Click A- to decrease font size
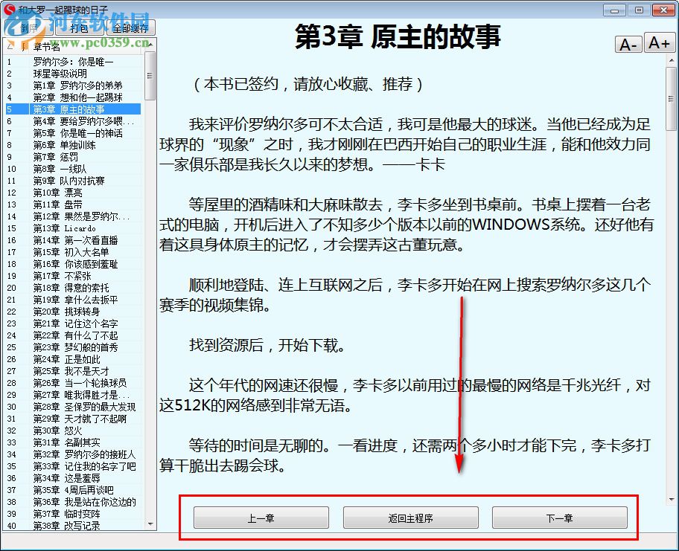The height and width of the screenshot is (551, 679). coord(628,43)
